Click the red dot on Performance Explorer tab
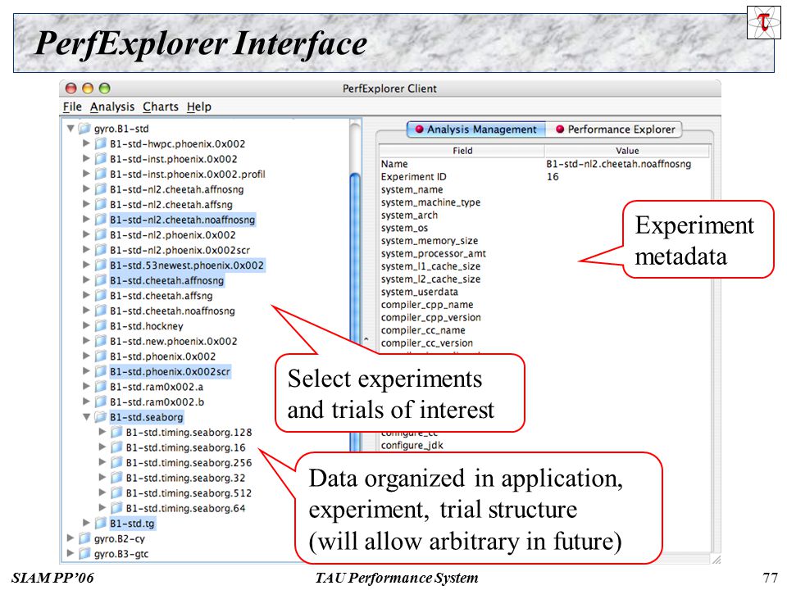Screen dimensions: 787x590 560,129
